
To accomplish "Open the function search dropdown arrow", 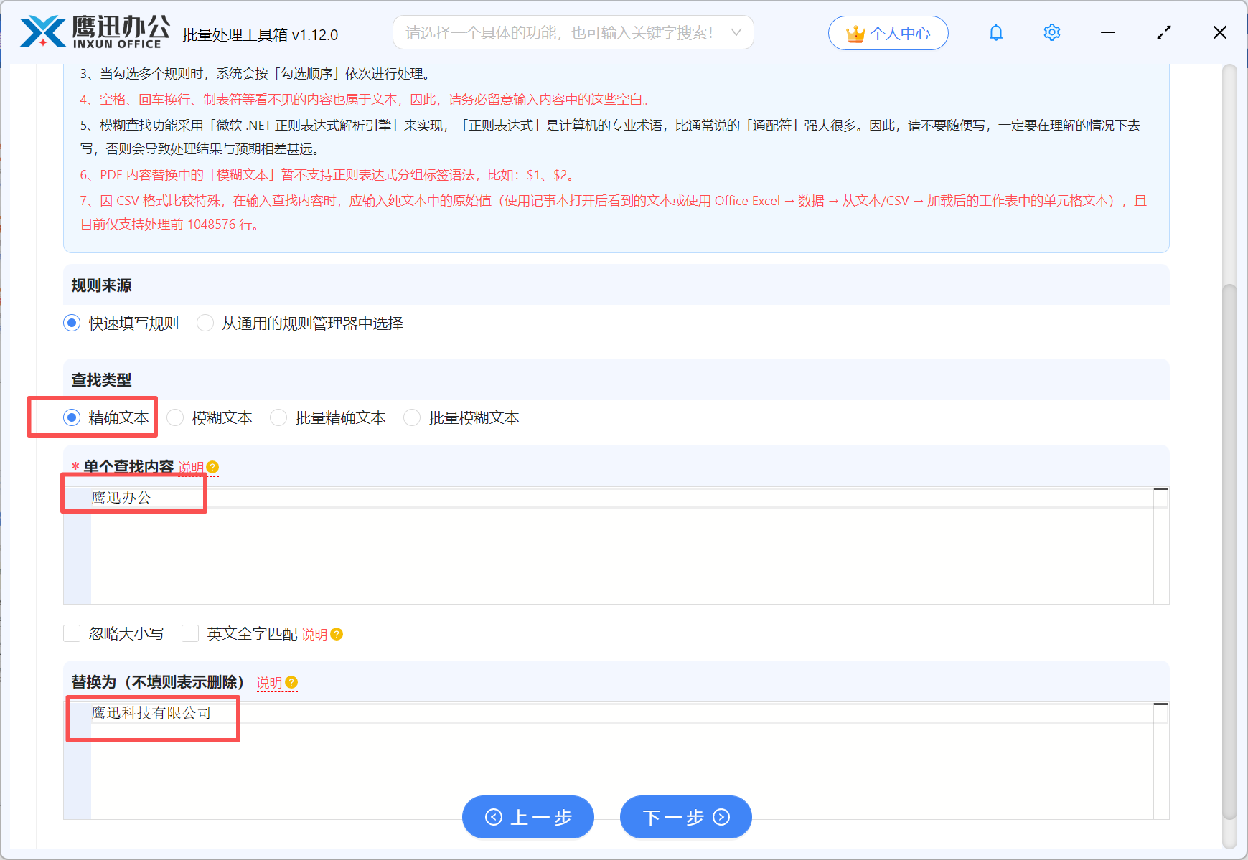I will [736, 33].
